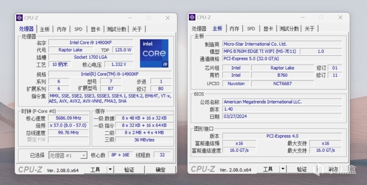367x185 pixels.
Task: Click PCI-Express 5.0 (32.0 GT/s) bus spec
Action: tap(282, 59)
